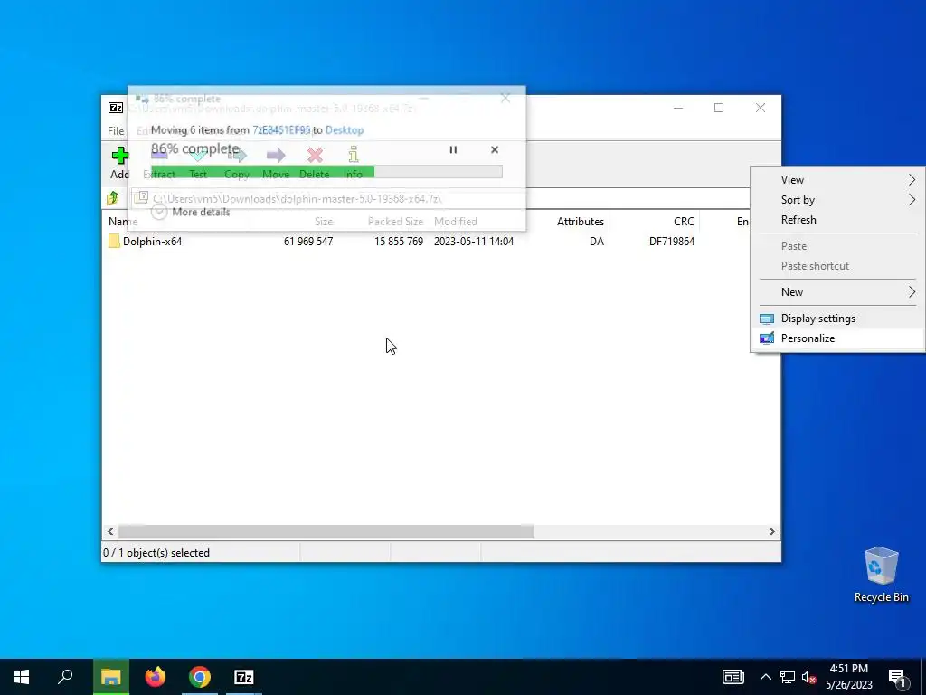Image resolution: width=926 pixels, height=695 pixels.
Task: Maximize the 7-Zip window
Action: pyautogui.click(x=719, y=108)
